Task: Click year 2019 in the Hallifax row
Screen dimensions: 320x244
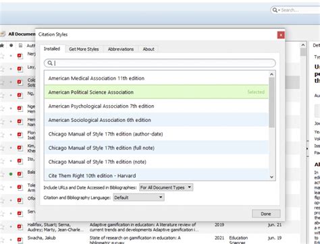Action: [x=219, y=224]
